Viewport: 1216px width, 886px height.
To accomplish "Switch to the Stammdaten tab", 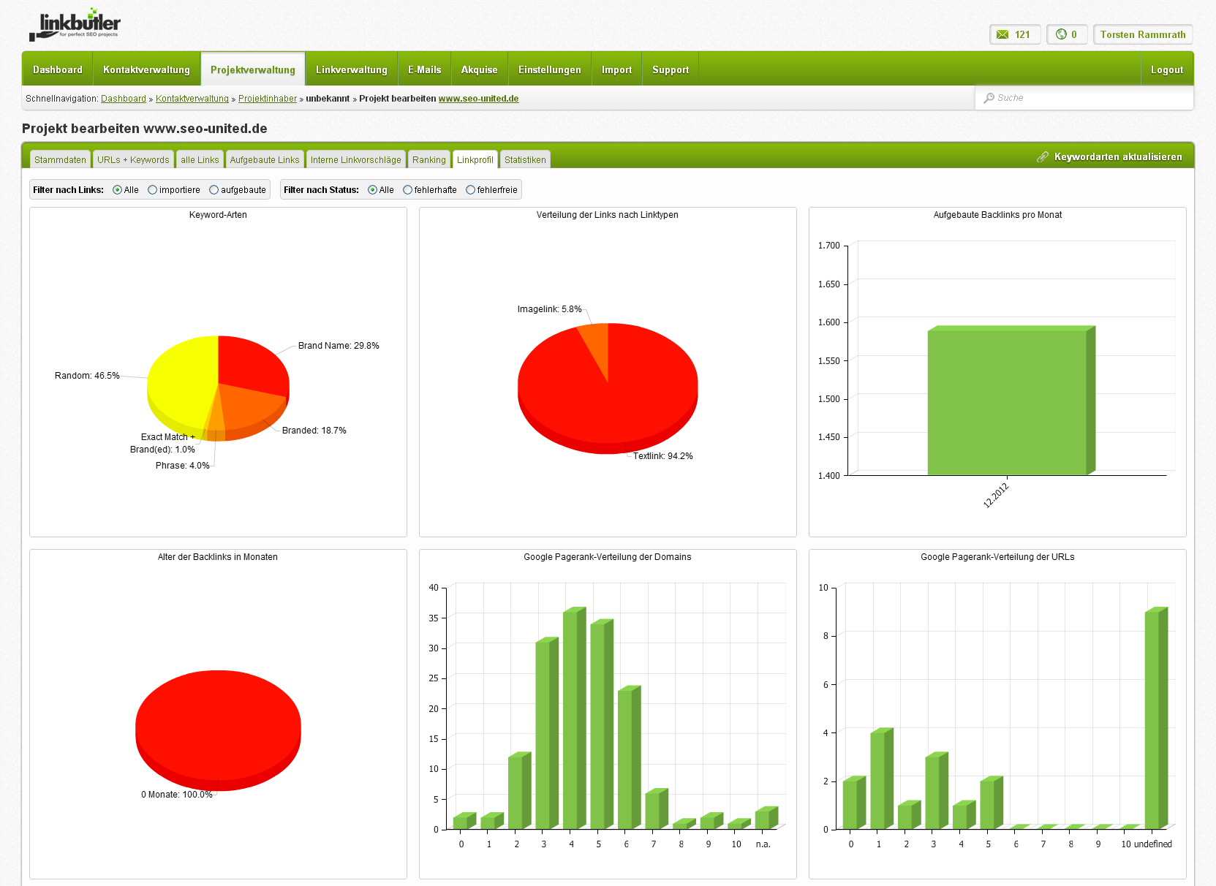I will [x=60, y=159].
